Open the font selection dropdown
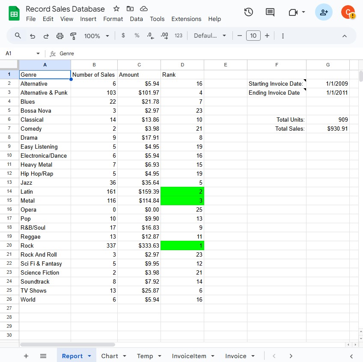 [x=210, y=36]
